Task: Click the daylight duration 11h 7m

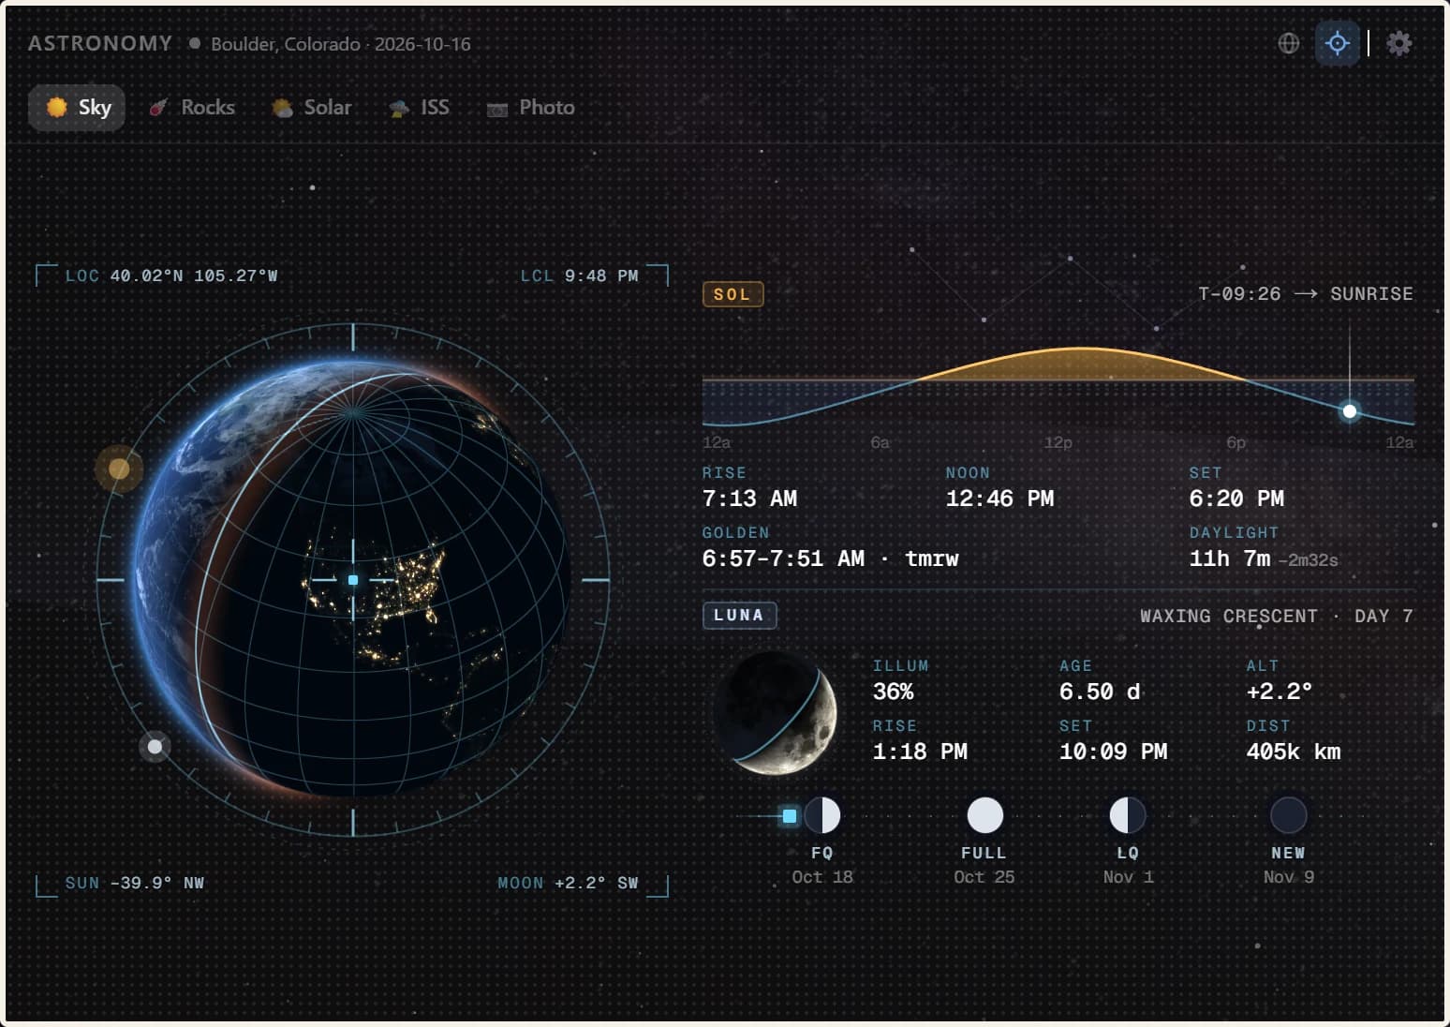Action: tap(1230, 558)
